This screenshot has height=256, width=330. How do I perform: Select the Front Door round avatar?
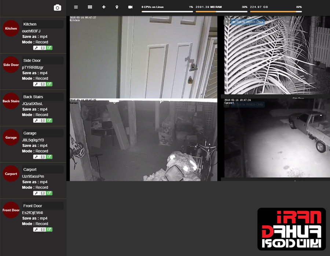coord(11,210)
